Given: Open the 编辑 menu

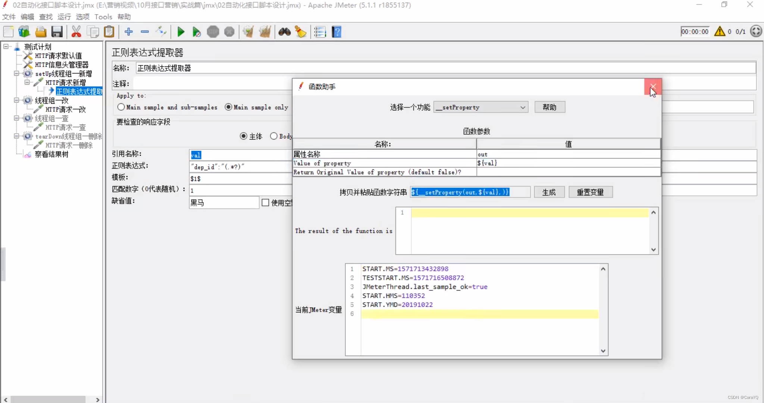Looking at the screenshot, I should [x=27, y=17].
